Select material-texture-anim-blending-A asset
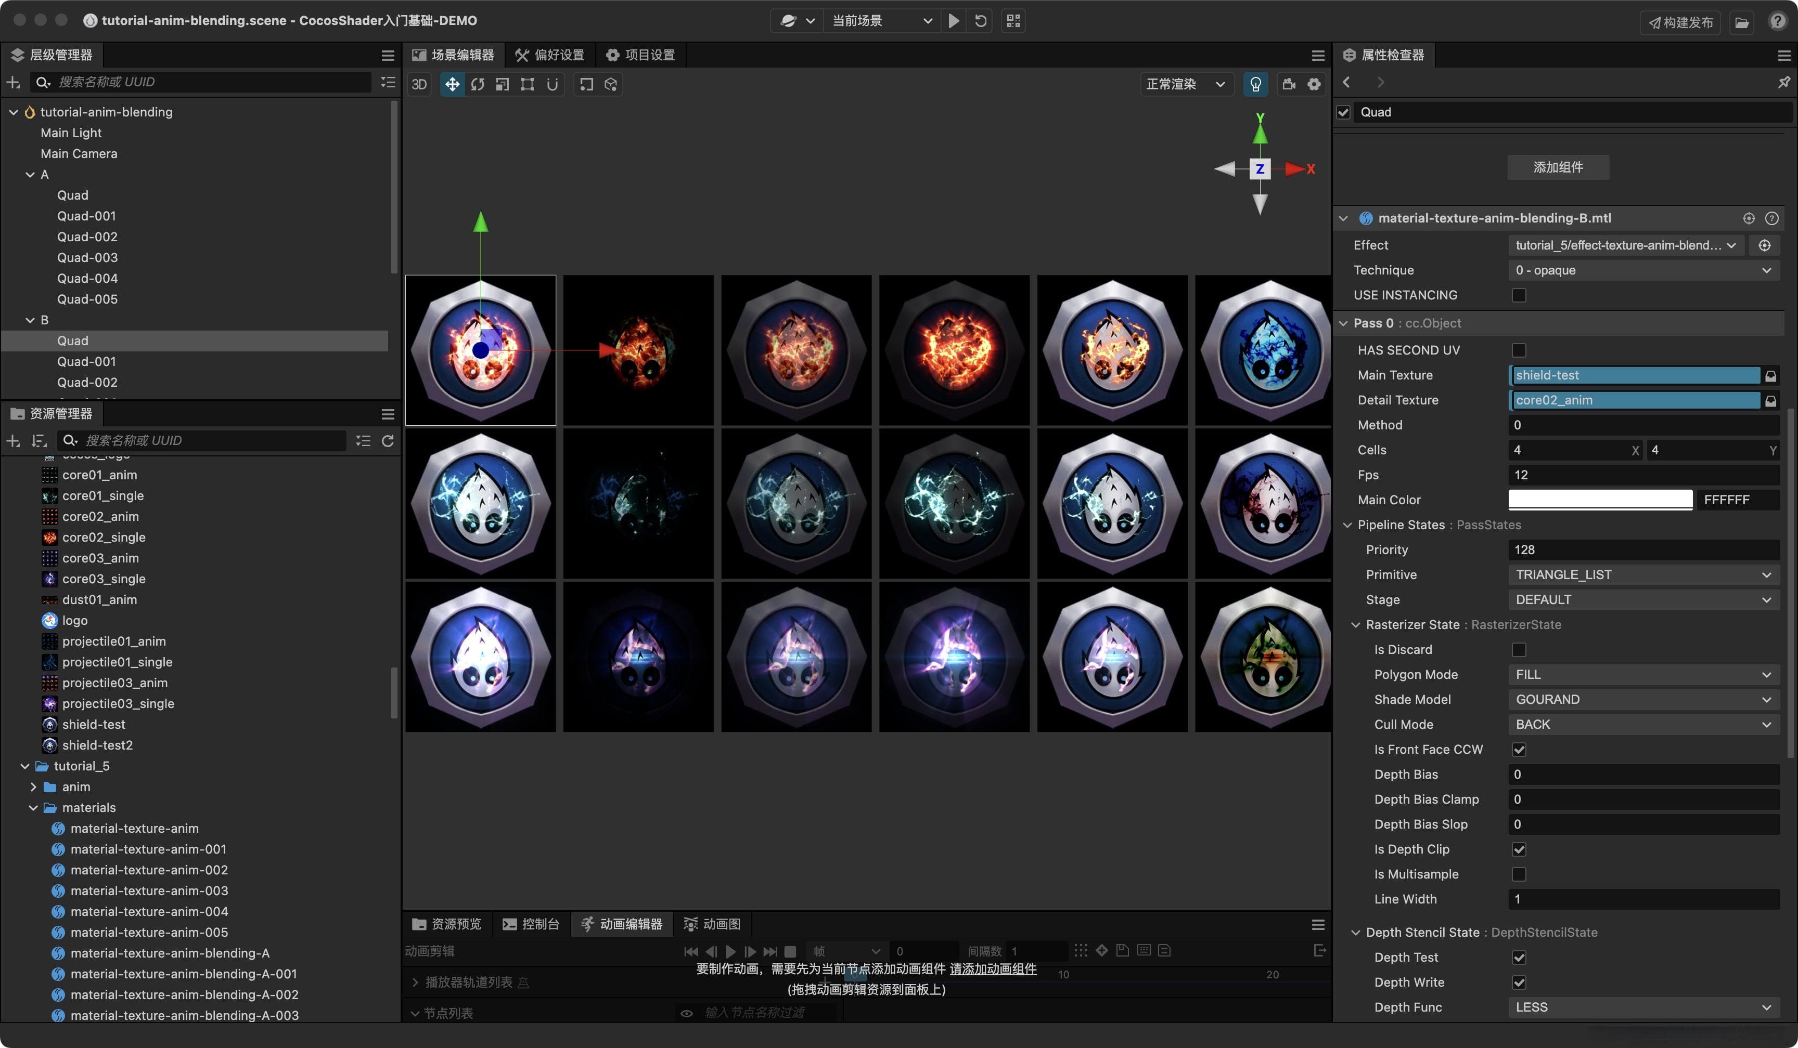 (170, 953)
